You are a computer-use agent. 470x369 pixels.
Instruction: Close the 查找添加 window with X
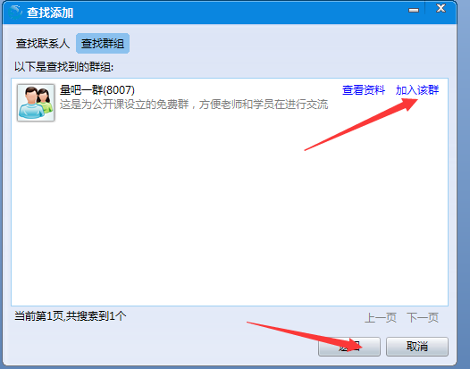pos(441,8)
